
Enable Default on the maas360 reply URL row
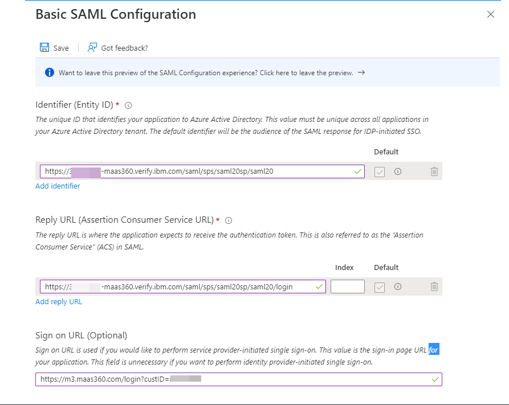[380, 287]
